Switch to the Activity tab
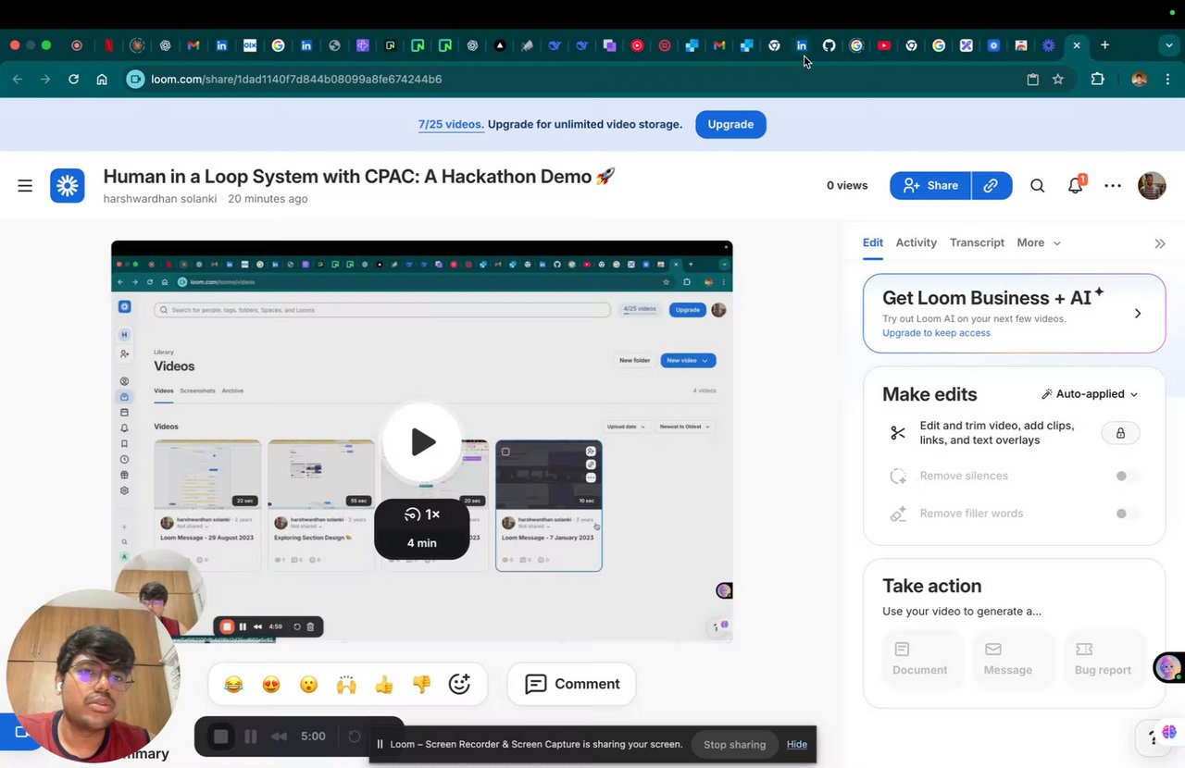This screenshot has height=768, width=1185. coord(917,243)
